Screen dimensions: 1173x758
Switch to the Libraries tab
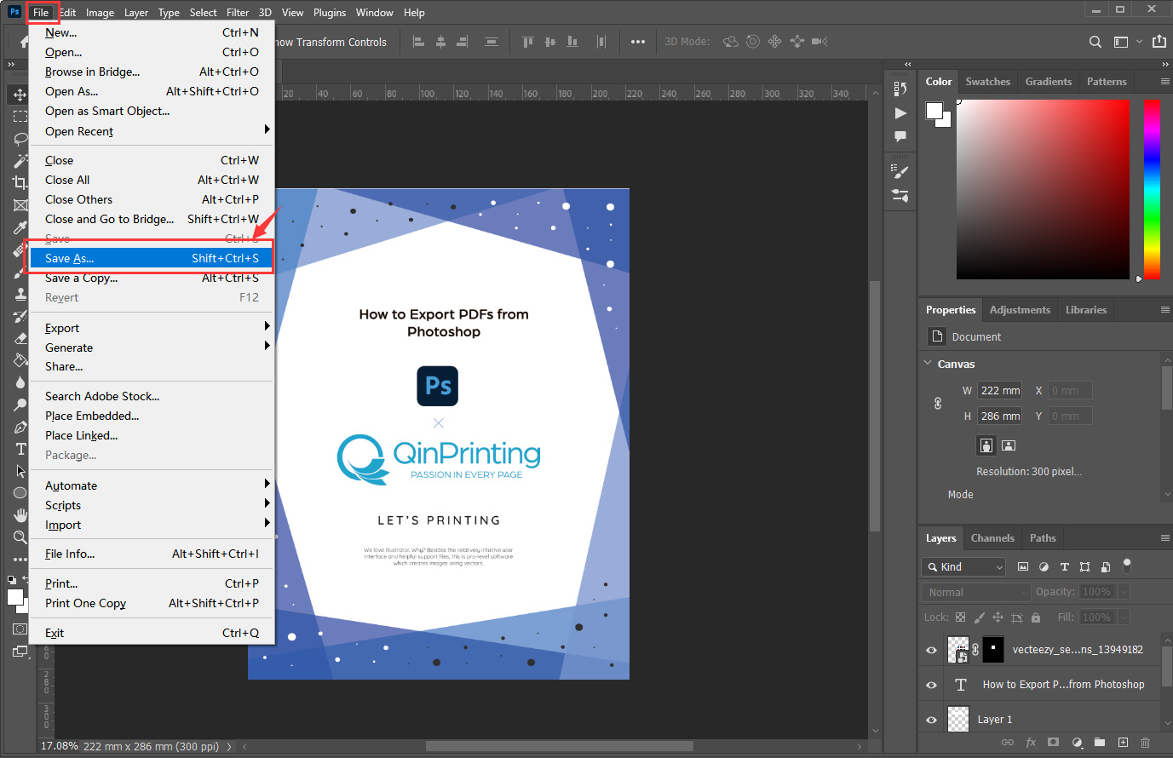1086,310
